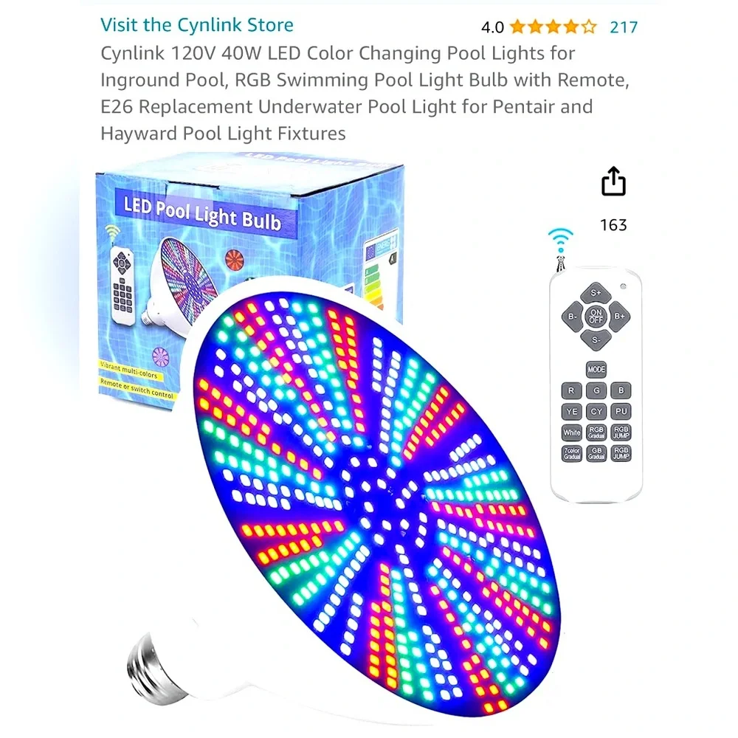Open the 217 ratings count link

click(x=624, y=27)
